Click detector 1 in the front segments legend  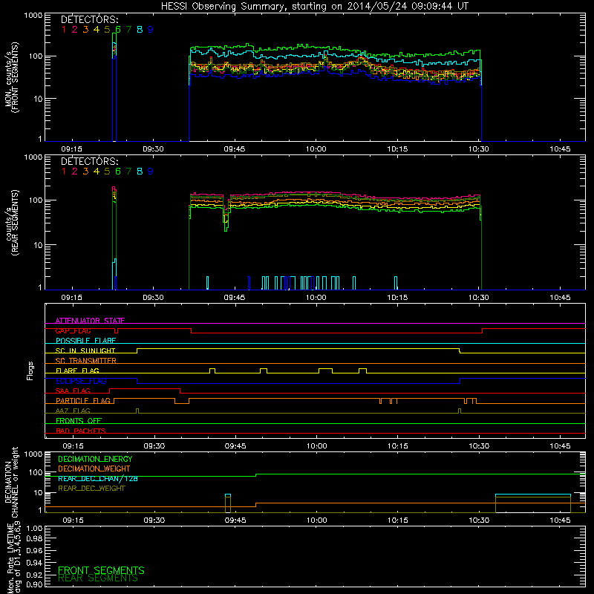[x=64, y=30]
